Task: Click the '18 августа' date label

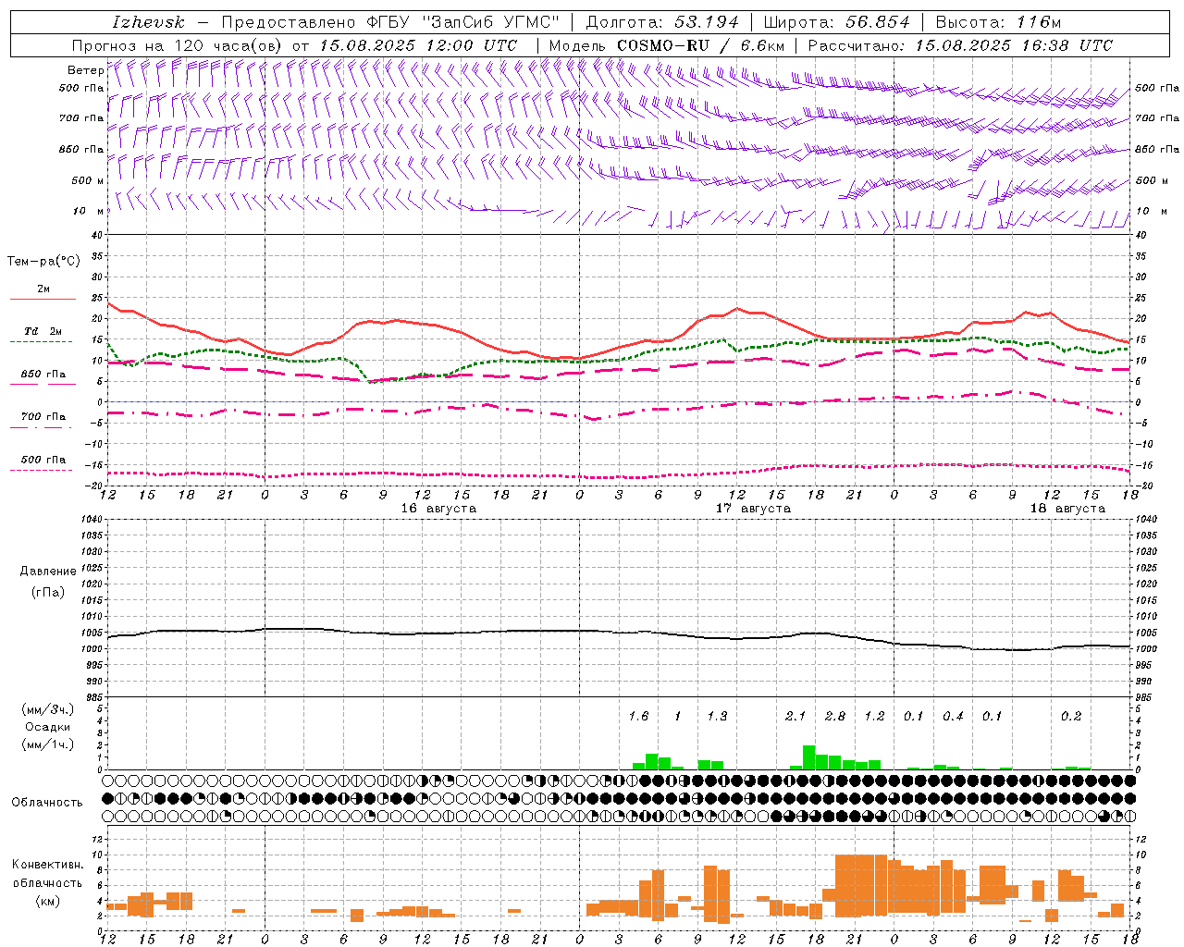Action: [x=1067, y=509]
